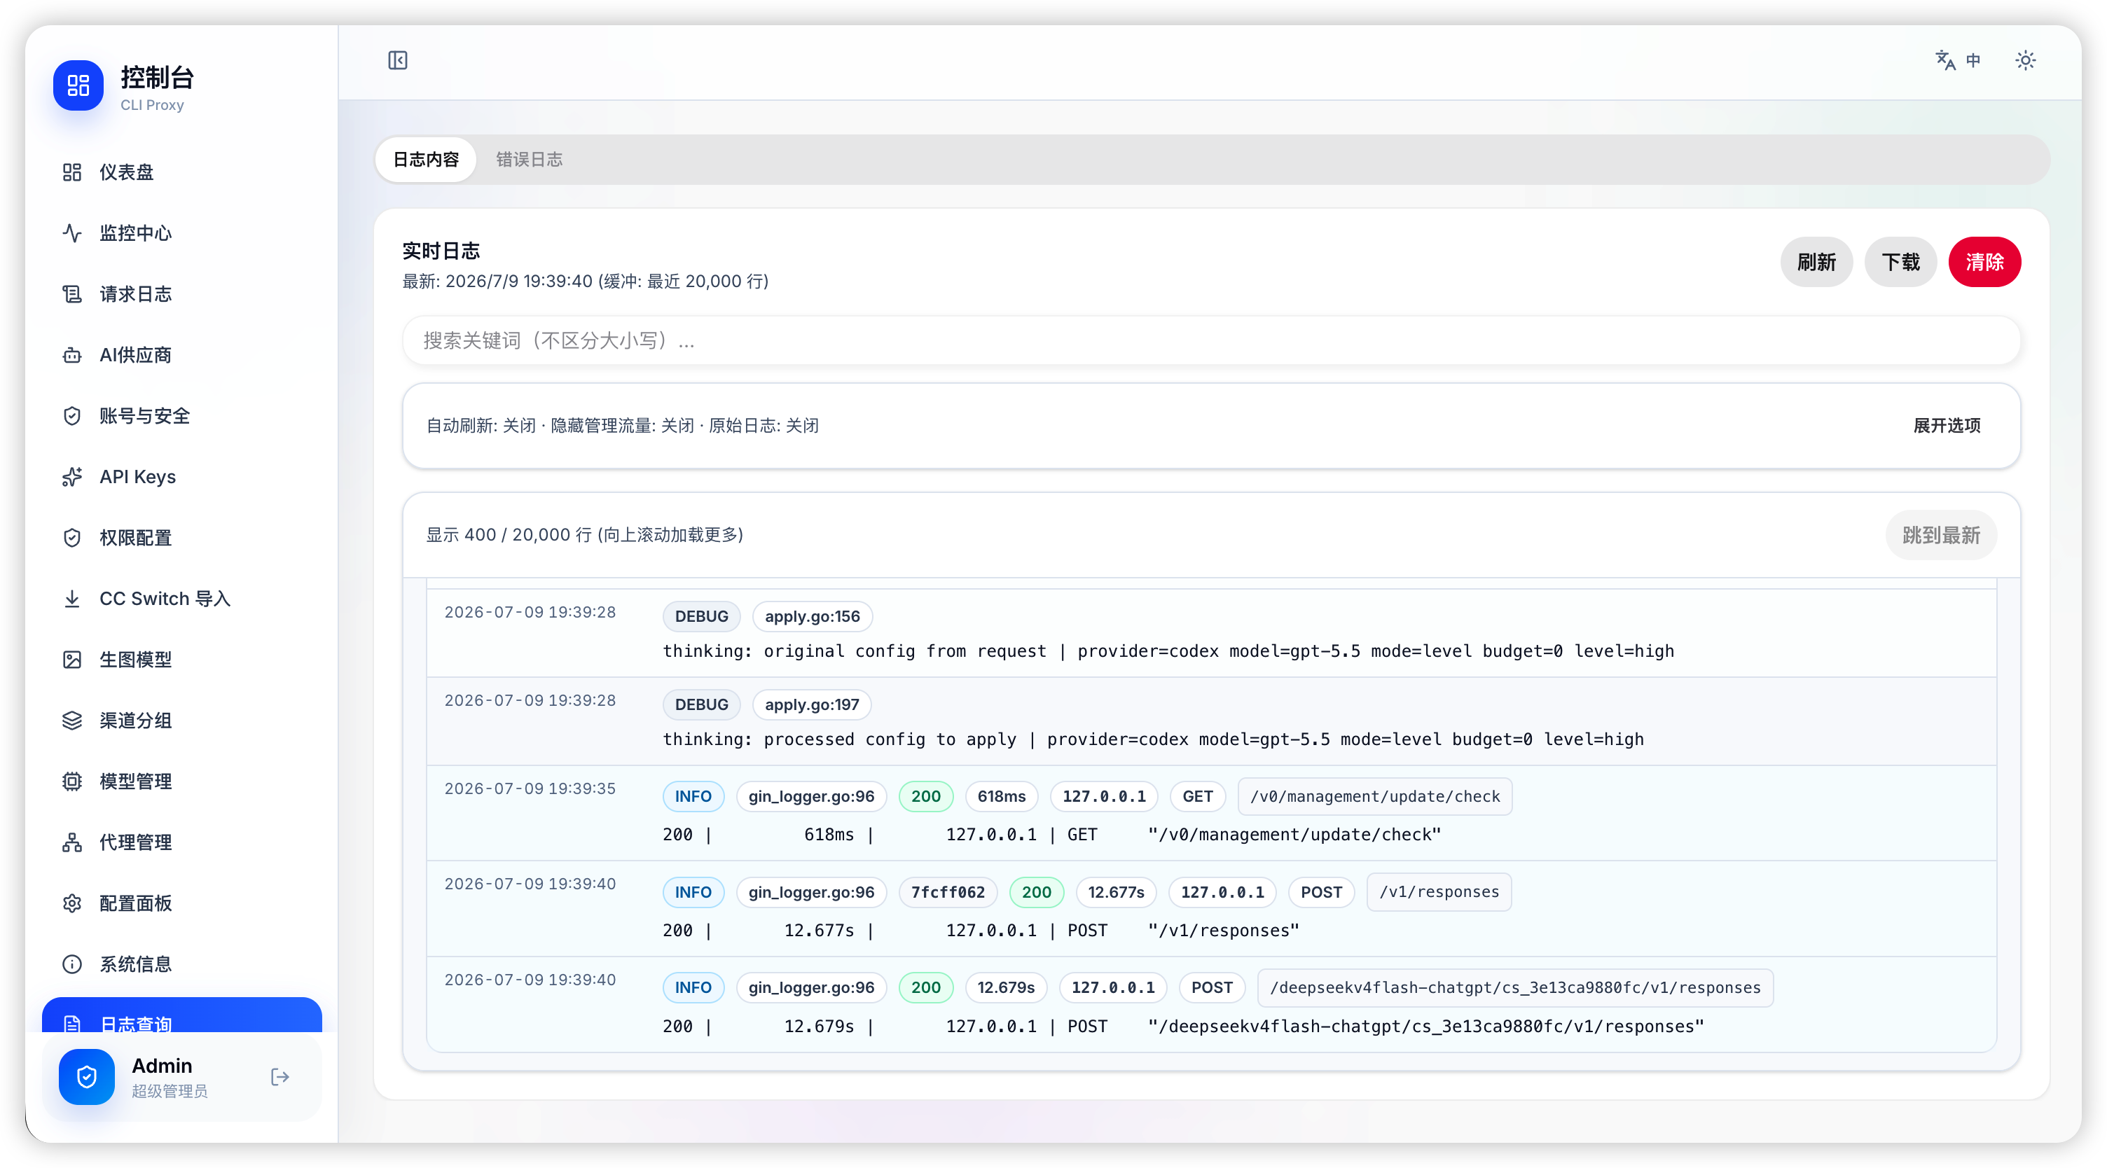The height and width of the screenshot is (1168, 2107).
Task: Go to 代理管理 page
Action: tap(181, 842)
